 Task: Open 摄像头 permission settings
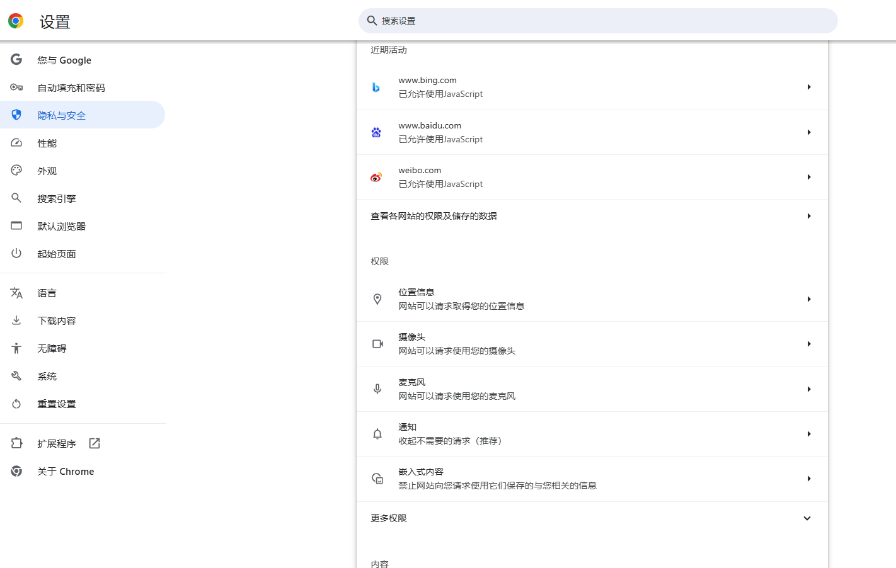click(592, 344)
